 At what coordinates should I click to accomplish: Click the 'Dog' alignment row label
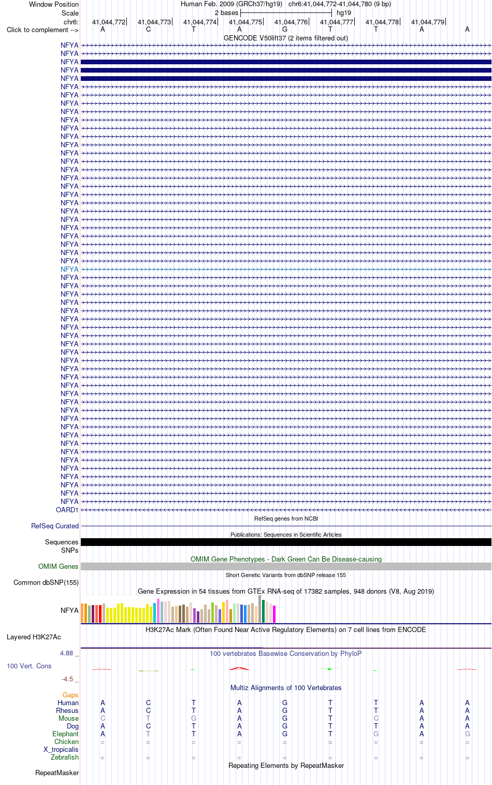click(73, 726)
